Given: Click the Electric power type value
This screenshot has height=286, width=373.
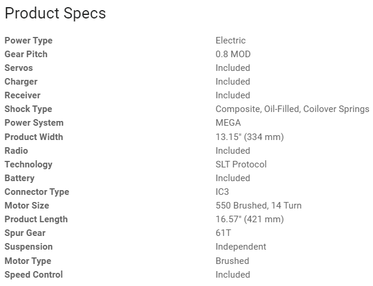Looking at the screenshot, I should (x=231, y=41).
